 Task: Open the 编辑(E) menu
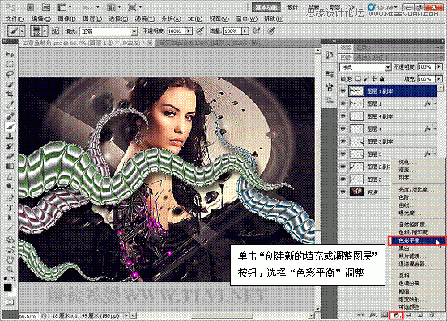41,19
